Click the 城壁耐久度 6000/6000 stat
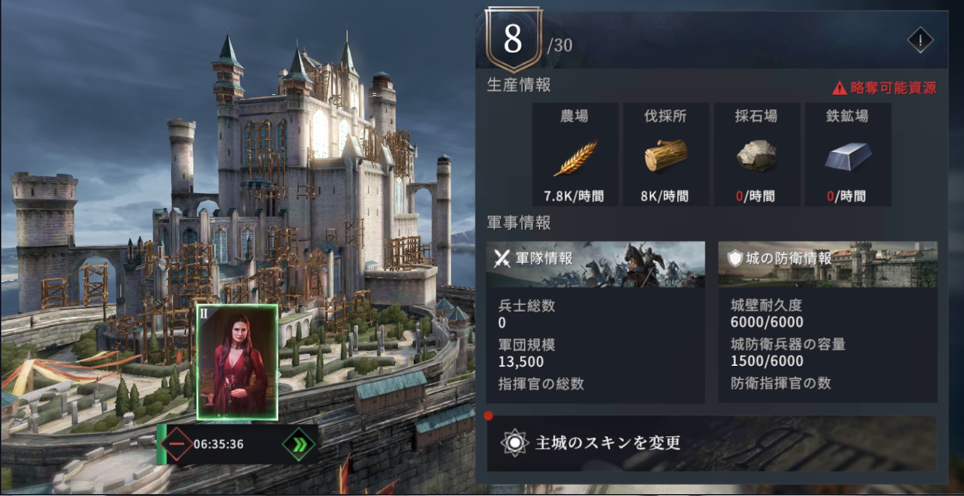 tap(767, 314)
